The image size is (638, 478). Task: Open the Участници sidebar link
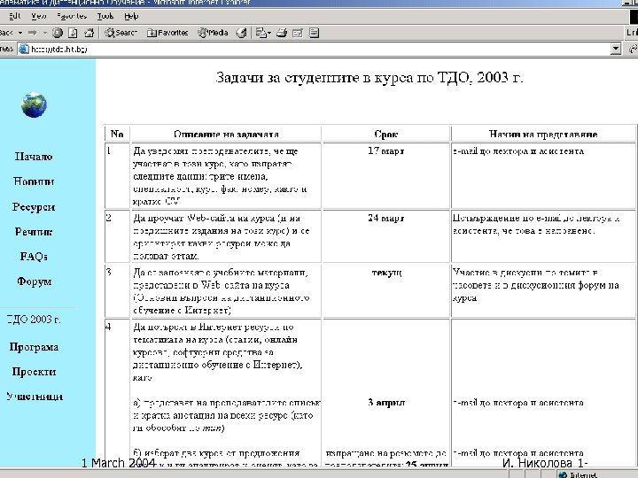(35, 397)
